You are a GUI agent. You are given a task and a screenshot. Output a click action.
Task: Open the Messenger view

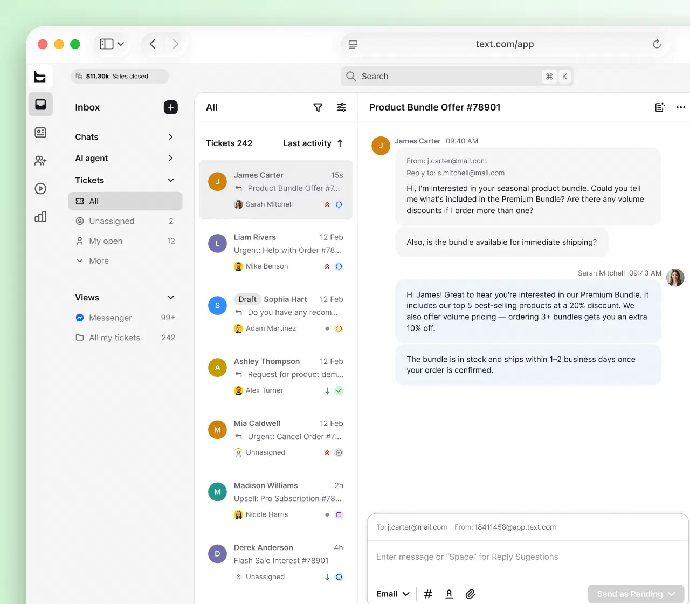[125, 318]
